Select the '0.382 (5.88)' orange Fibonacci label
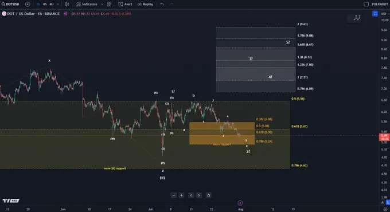 [264, 119]
